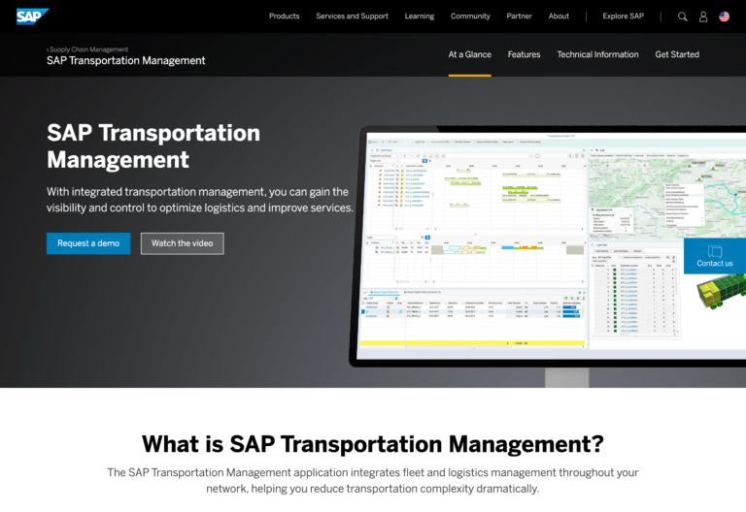Open the search magnifier icon
This screenshot has height=512, width=746.
(x=682, y=16)
